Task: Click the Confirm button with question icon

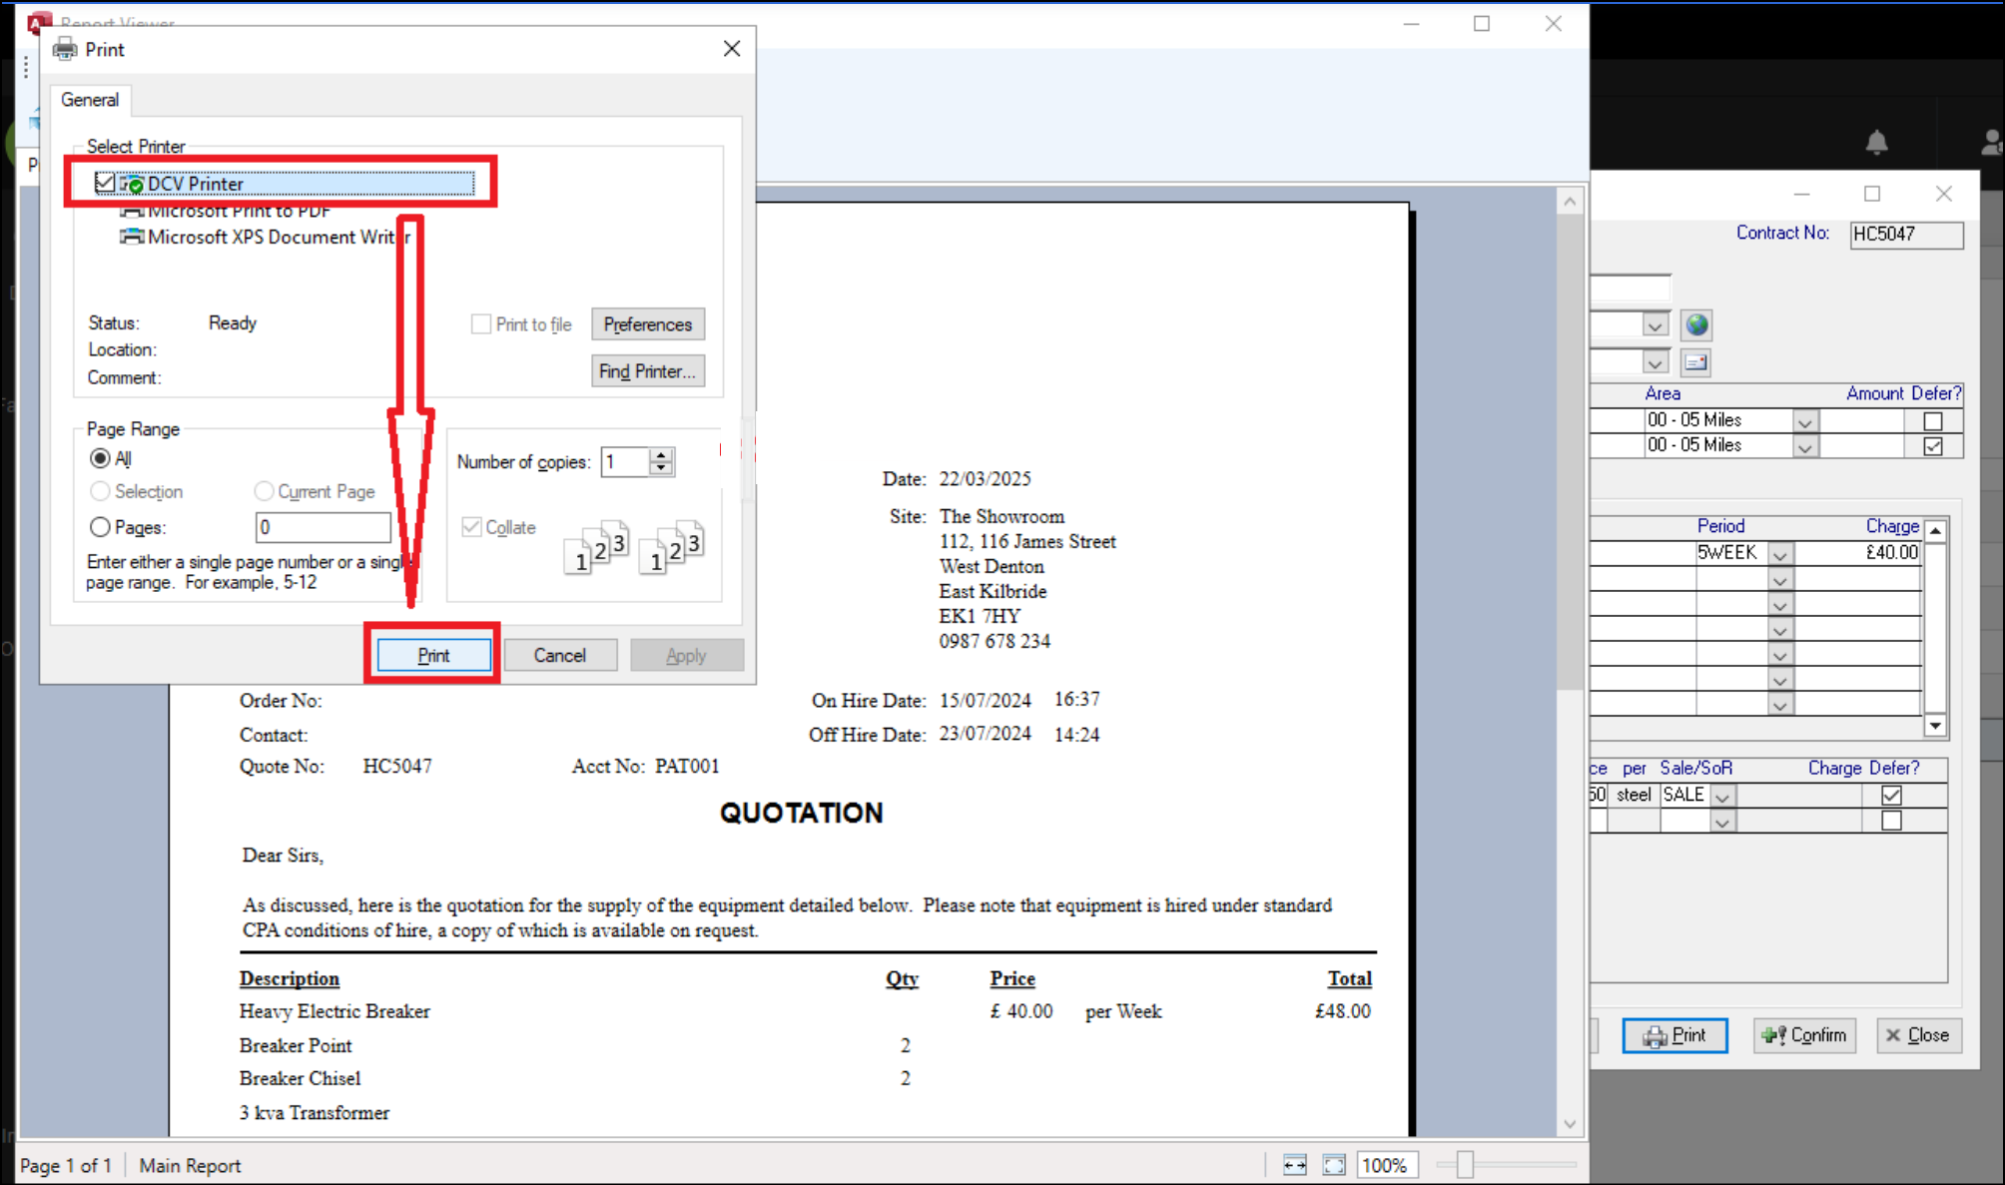Action: pos(1804,1035)
